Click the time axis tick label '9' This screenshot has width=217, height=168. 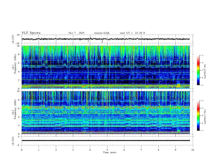(x=175, y=150)
